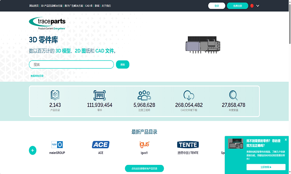Open the maierGROUP catalog logo
Image resolution: width=291 pixels, height=174 pixels.
[57, 144]
